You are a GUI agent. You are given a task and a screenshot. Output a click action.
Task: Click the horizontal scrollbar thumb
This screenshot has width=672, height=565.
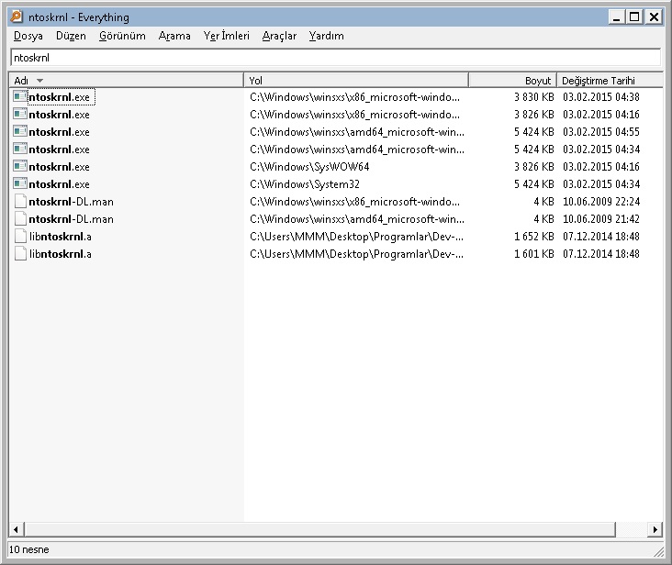(x=319, y=529)
